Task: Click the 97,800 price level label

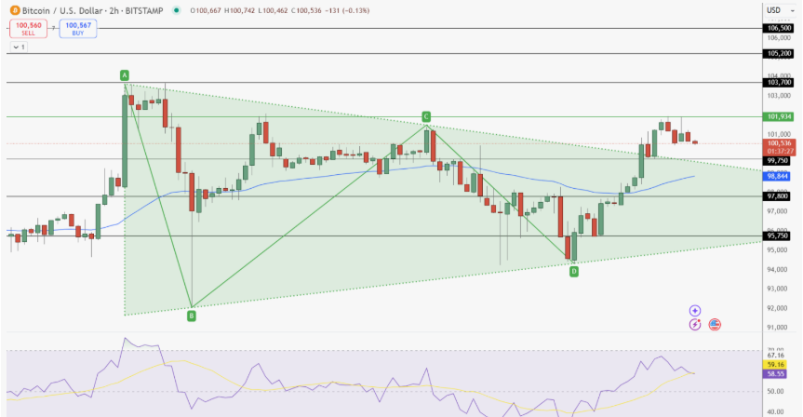Action: 777,196
